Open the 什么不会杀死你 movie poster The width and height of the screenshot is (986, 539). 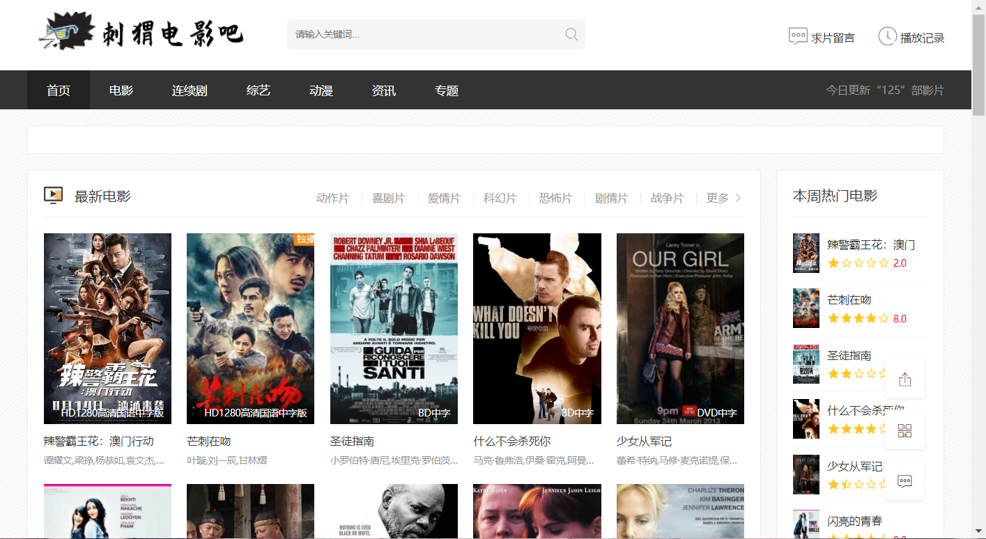[x=537, y=329]
